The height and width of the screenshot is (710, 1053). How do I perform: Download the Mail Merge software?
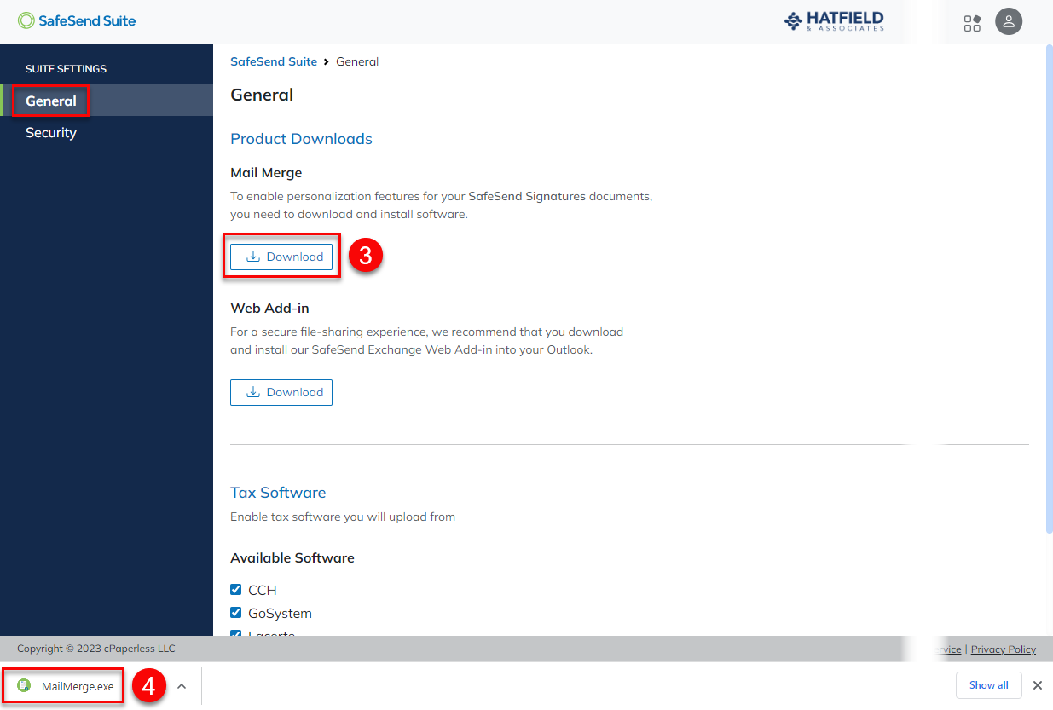tap(281, 256)
